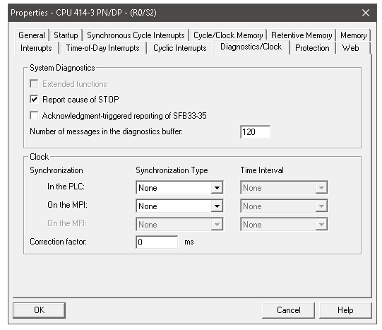Open In the PLC synchronization type dropdown
382x330 pixels.
click(x=179, y=188)
